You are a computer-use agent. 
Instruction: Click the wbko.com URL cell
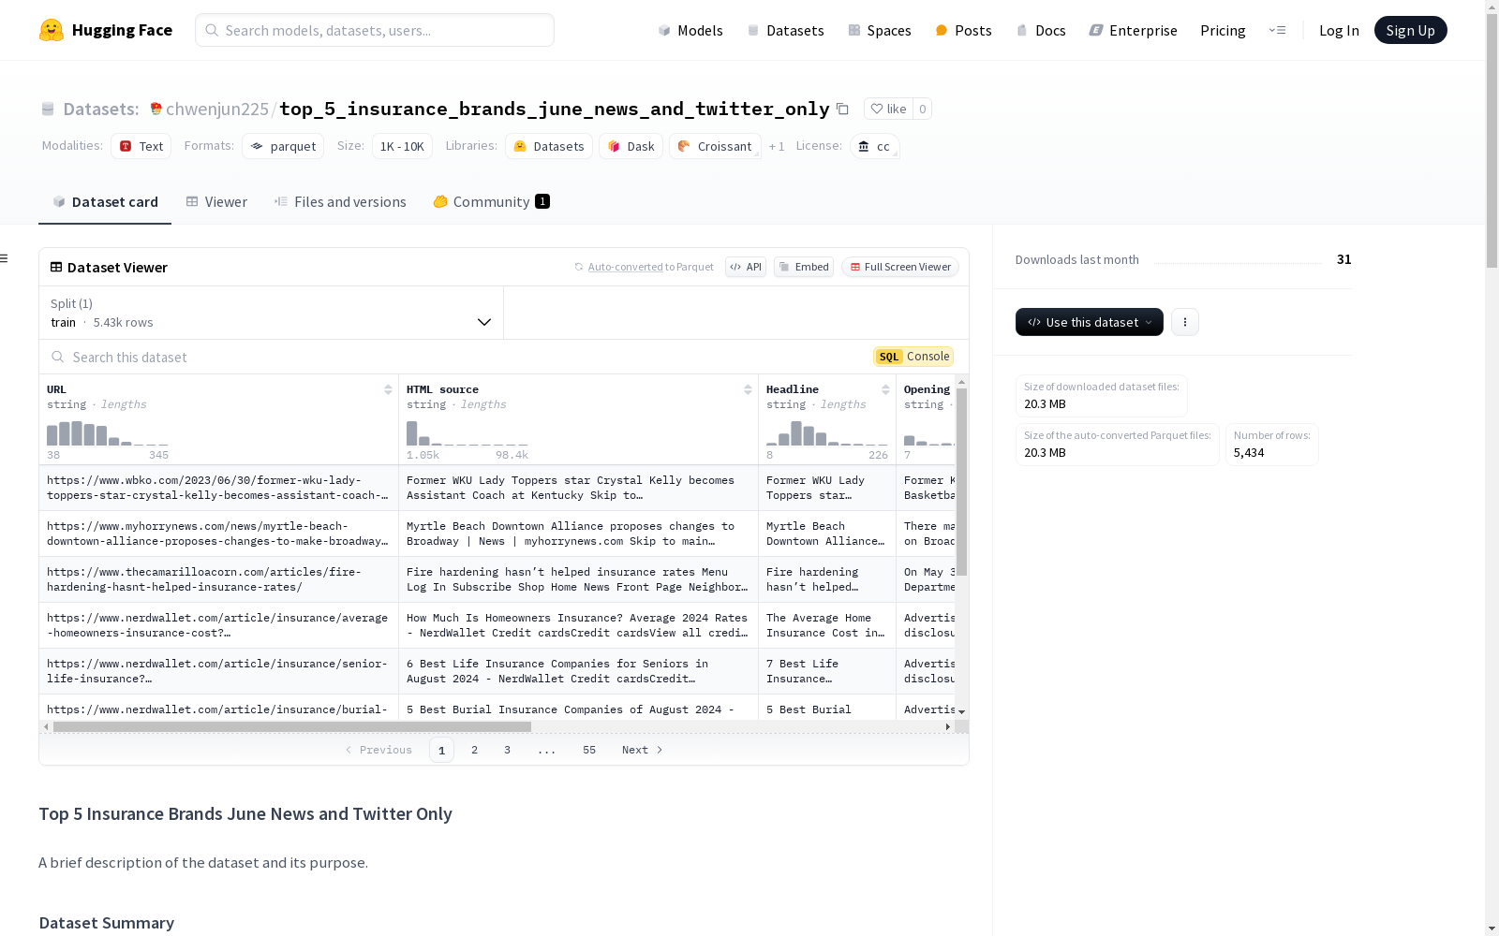coord(218,488)
